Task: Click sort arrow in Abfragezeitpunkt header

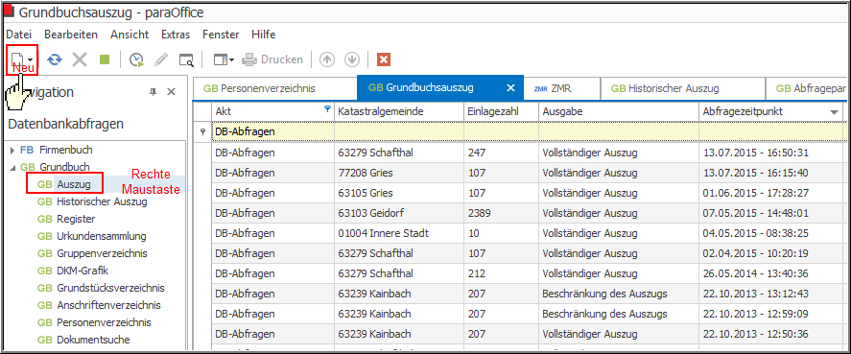Action: tap(834, 112)
